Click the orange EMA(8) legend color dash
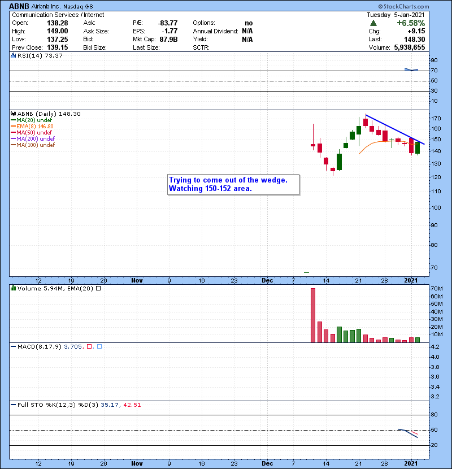The width and height of the screenshot is (452, 469). click(x=13, y=126)
